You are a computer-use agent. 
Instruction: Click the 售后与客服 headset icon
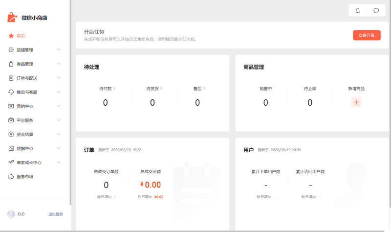pos(11,92)
